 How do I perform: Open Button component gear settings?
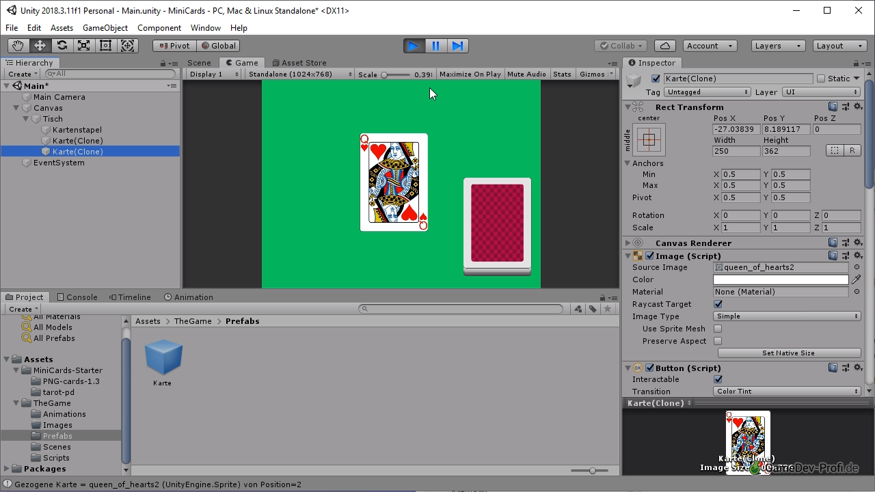[x=858, y=368]
